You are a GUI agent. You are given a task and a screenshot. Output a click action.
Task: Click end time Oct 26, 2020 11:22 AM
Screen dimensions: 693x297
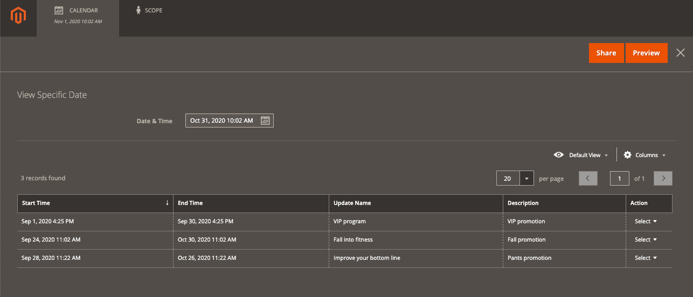click(207, 258)
